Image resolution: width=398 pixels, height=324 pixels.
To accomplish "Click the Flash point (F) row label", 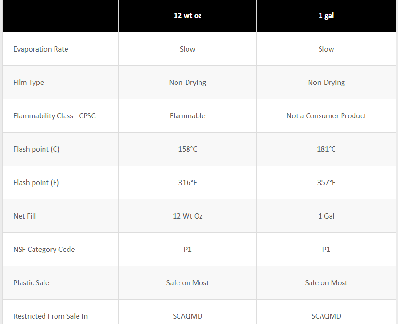I will (36, 183).
